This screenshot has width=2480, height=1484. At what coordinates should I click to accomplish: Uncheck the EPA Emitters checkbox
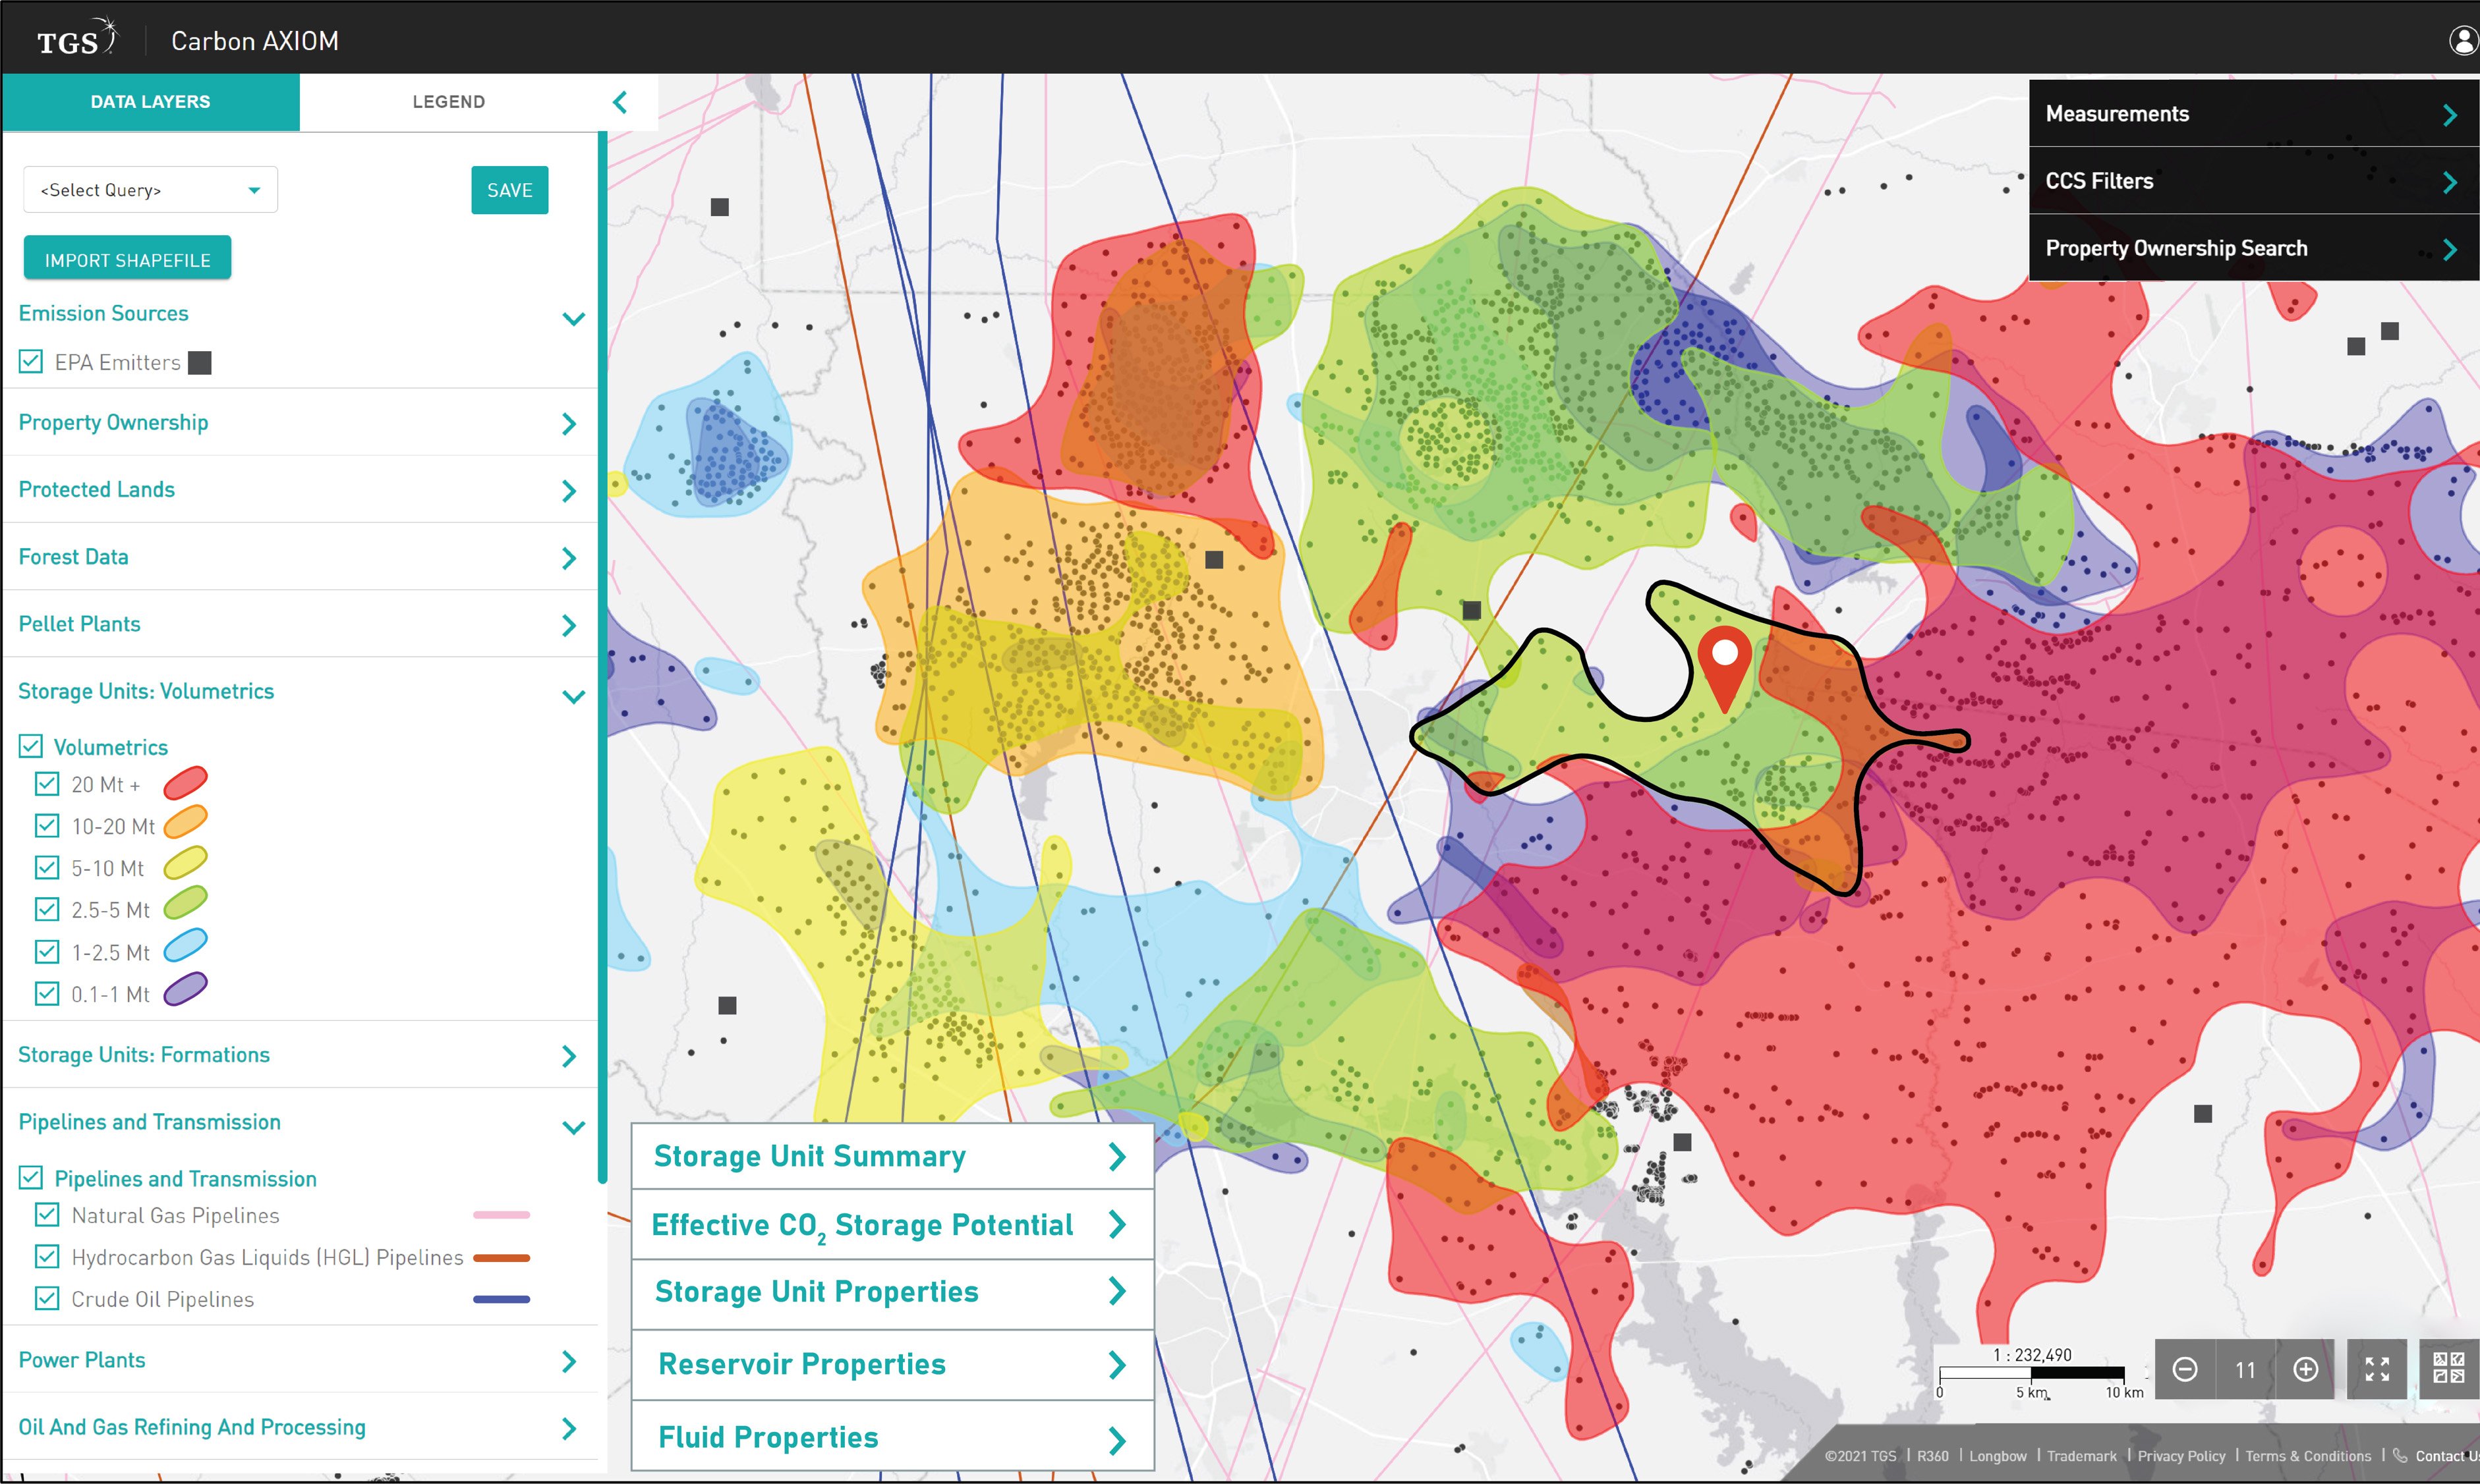31,362
